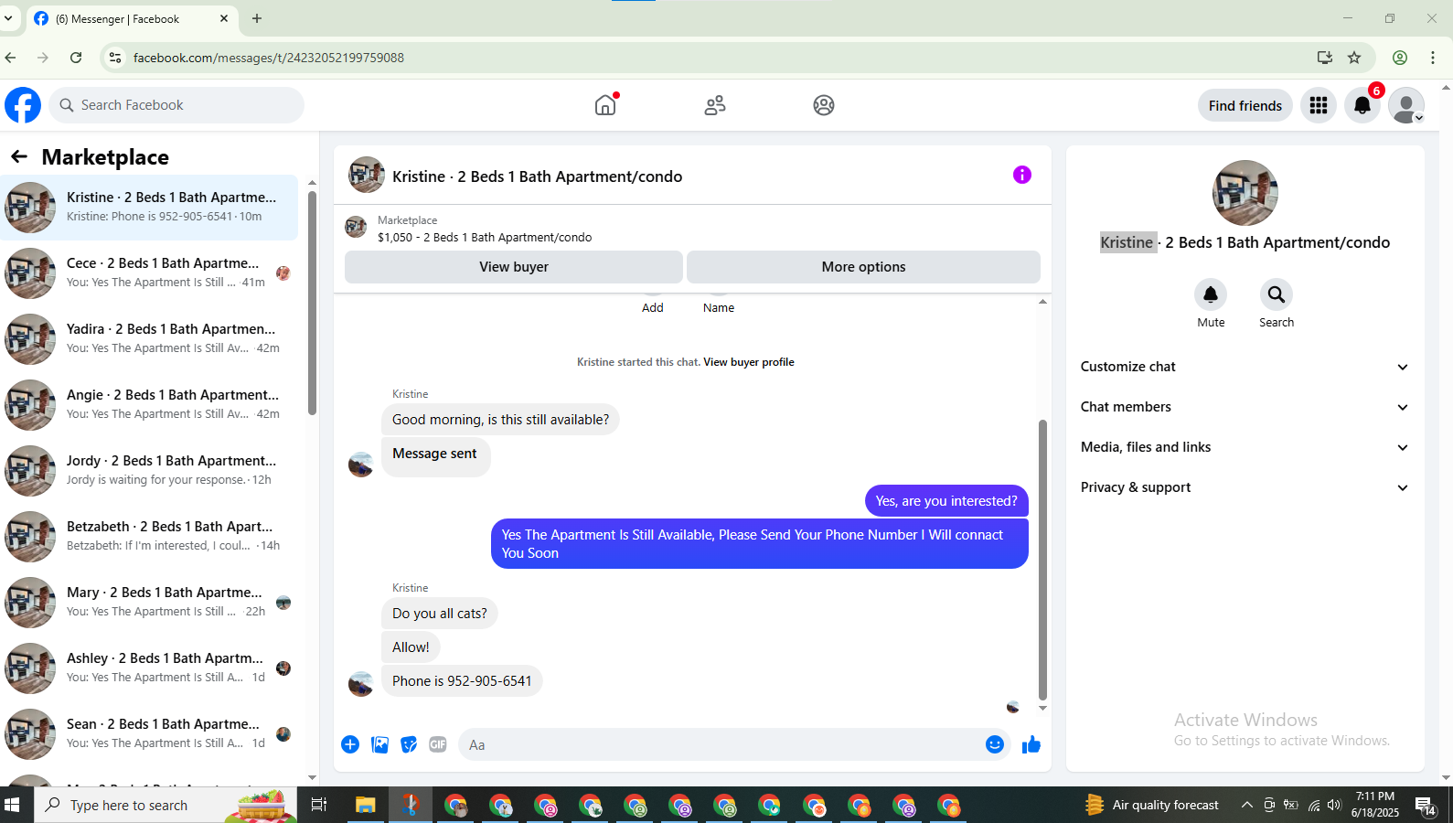Click the Find friends button
The height and width of the screenshot is (823, 1453).
(x=1245, y=106)
